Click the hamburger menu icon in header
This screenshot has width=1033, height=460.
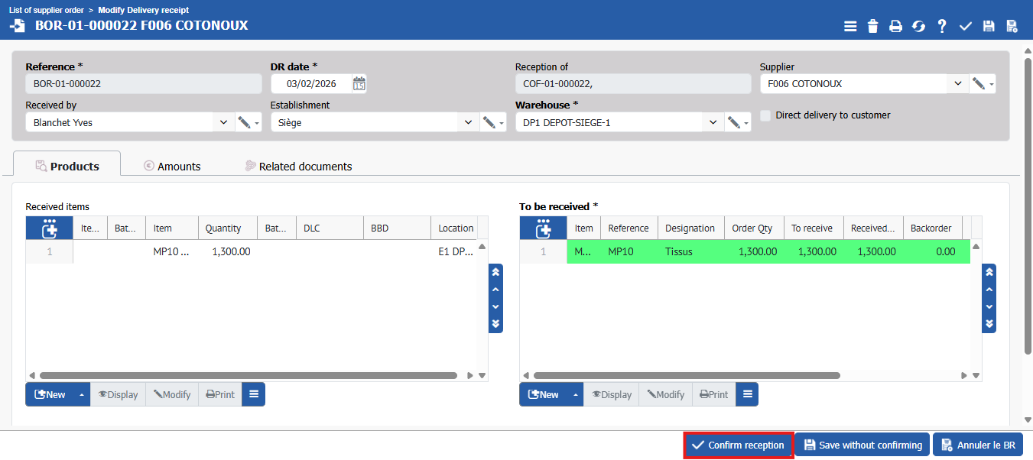[x=850, y=27]
